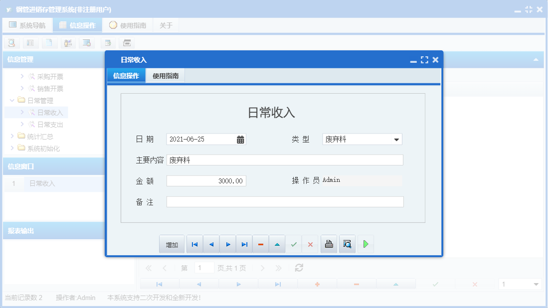Open the 关于 tab at the top
548x308 pixels.
(x=166, y=24)
